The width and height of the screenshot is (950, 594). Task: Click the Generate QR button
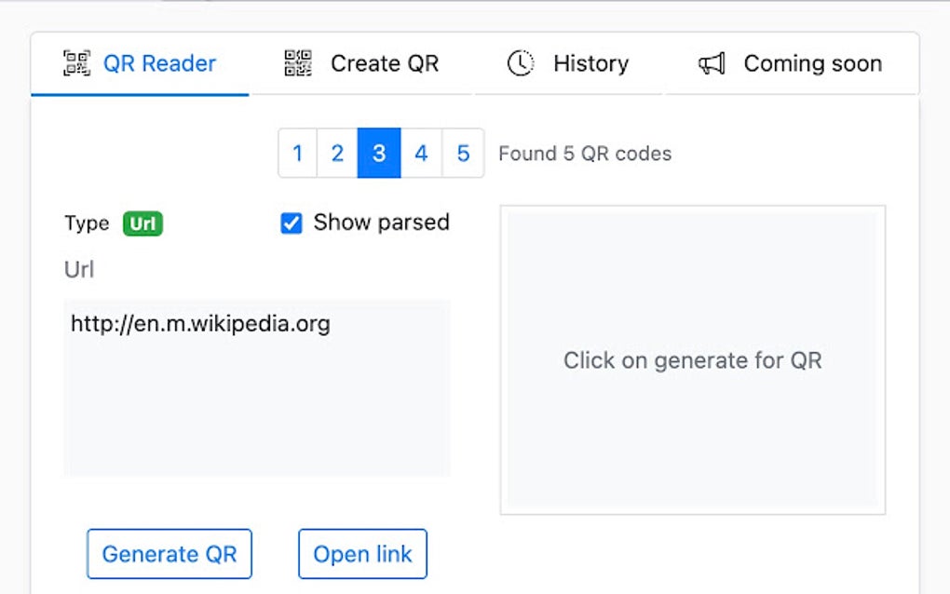pos(169,554)
